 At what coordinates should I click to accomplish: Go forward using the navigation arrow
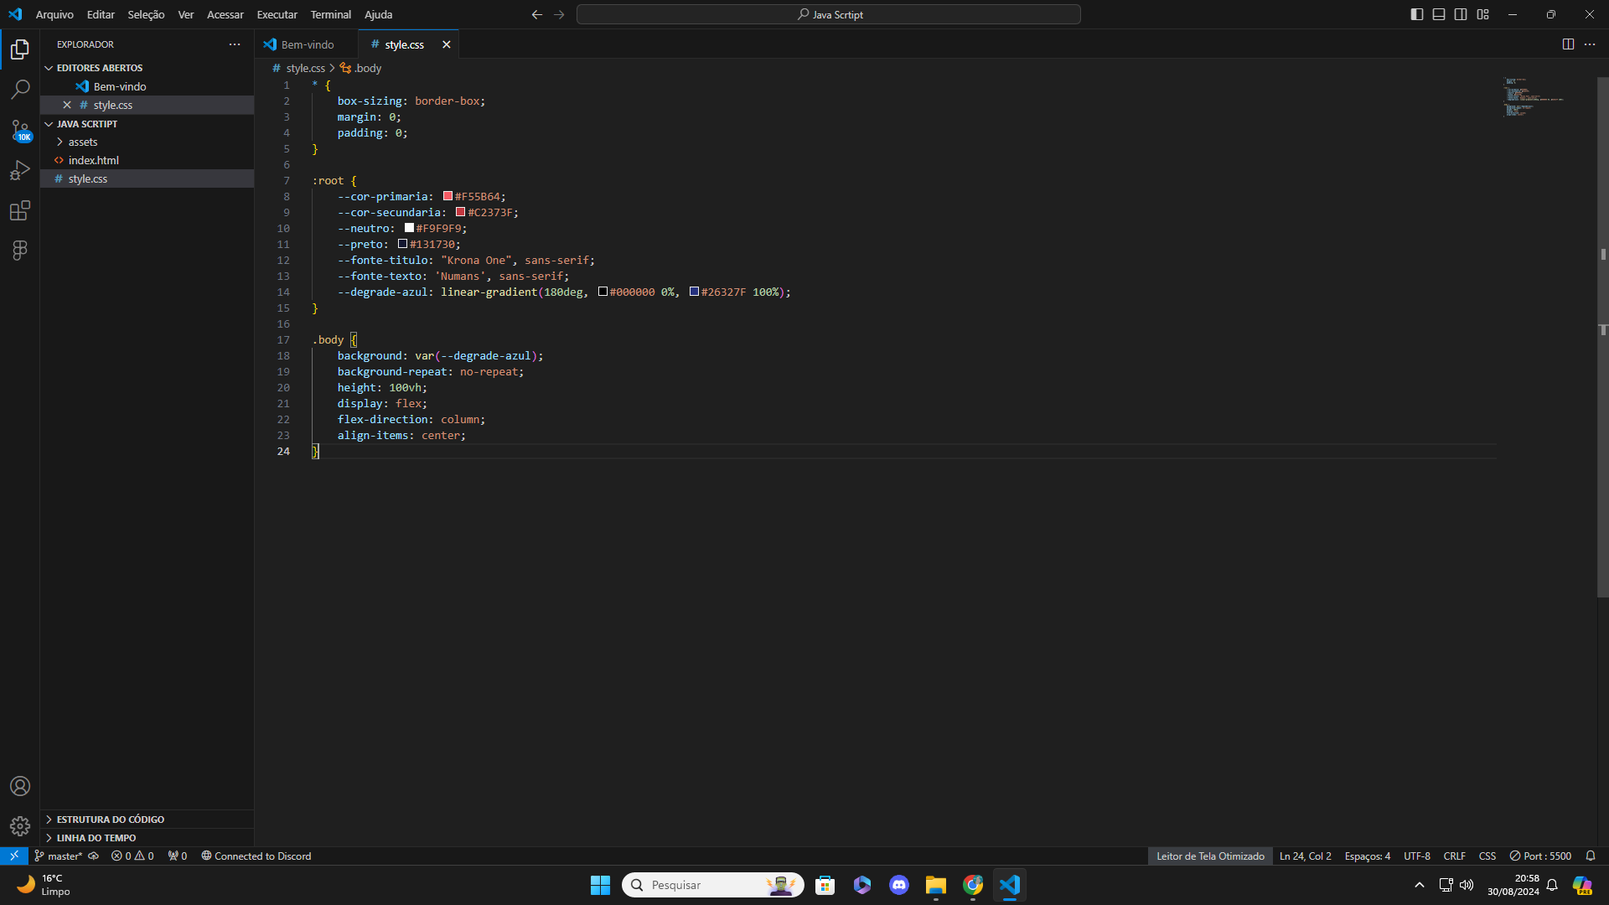(x=559, y=14)
